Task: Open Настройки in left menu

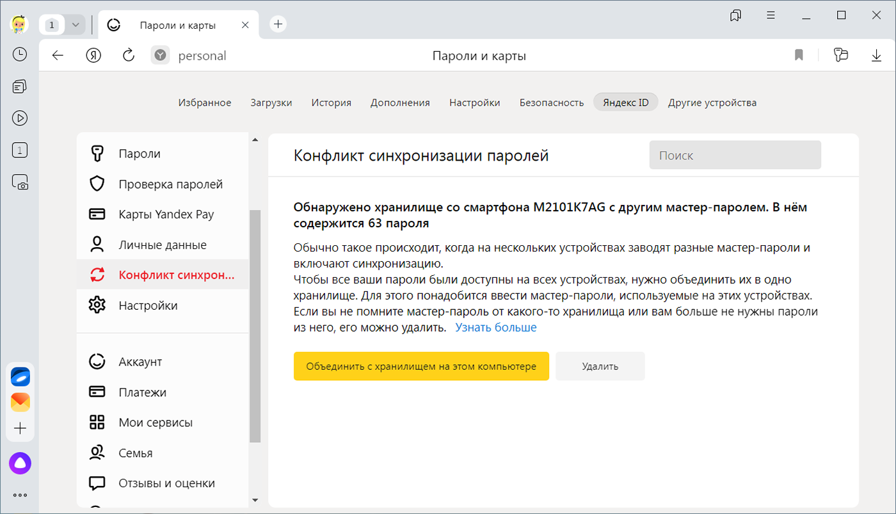Action: coord(163,305)
